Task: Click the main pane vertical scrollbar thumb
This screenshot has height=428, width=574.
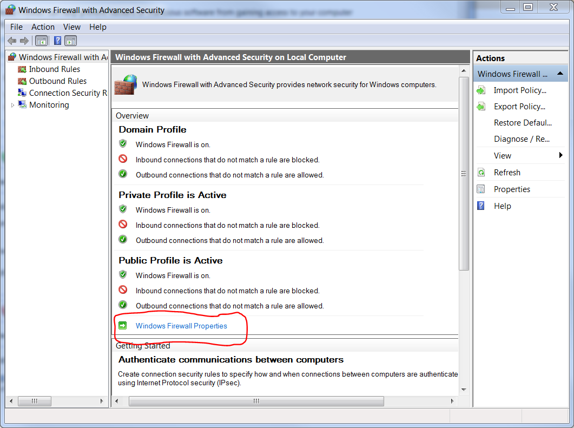Action: (x=464, y=174)
